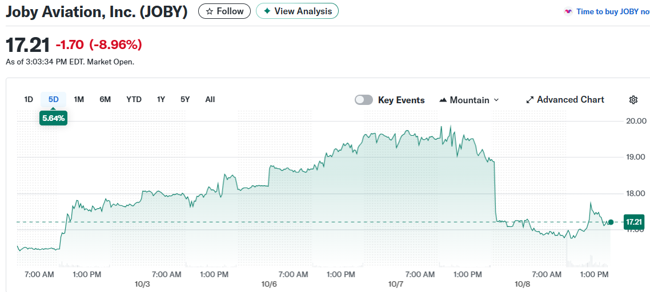Click the sparkle icon in View Analysis
This screenshot has width=650, height=292.
(x=267, y=11)
